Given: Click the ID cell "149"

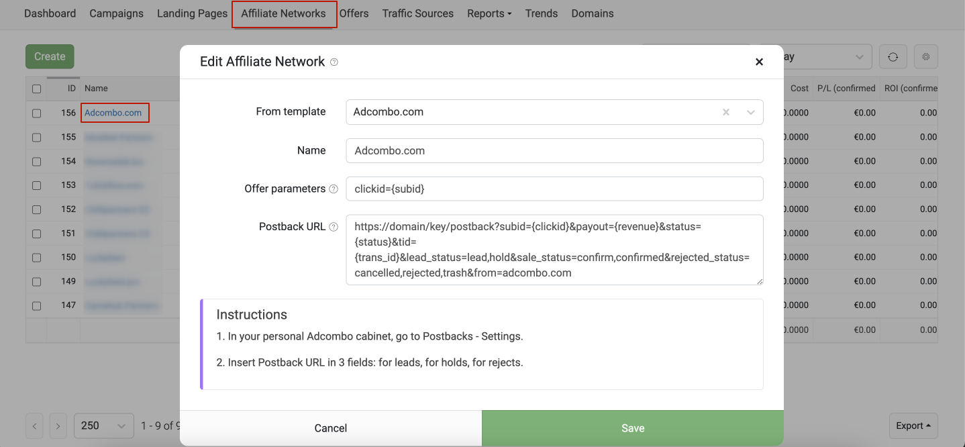Looking at the screenshot, I should coord(68,281).
